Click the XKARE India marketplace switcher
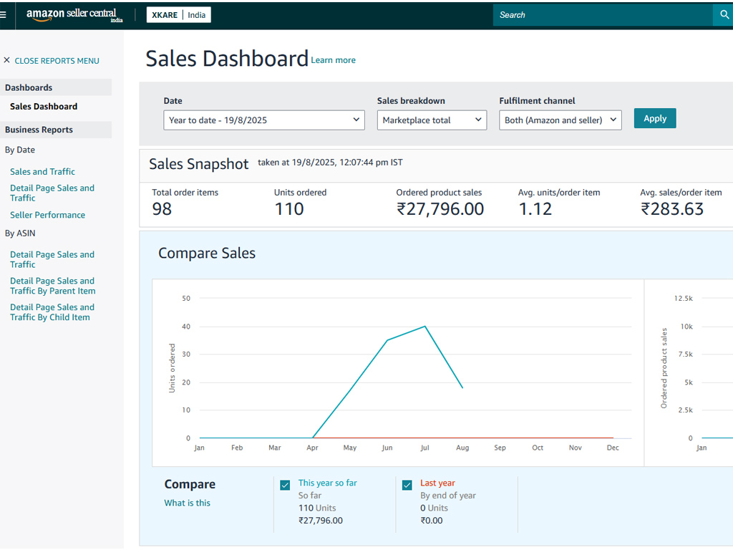Screen dimensions: 733x550 tap(178, 15)
